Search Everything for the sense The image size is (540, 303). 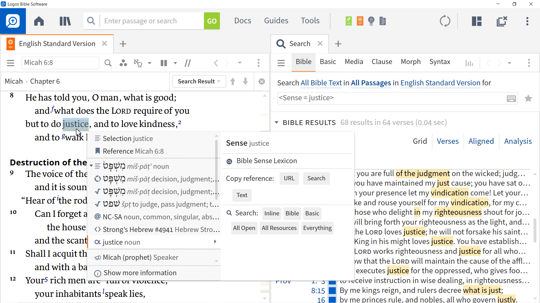click(317, 228)
